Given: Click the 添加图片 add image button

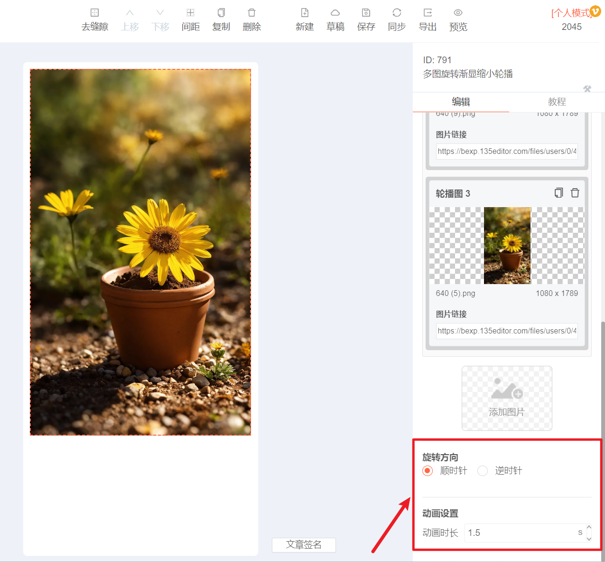Looking at the screenshot, I should pos(507,398).
